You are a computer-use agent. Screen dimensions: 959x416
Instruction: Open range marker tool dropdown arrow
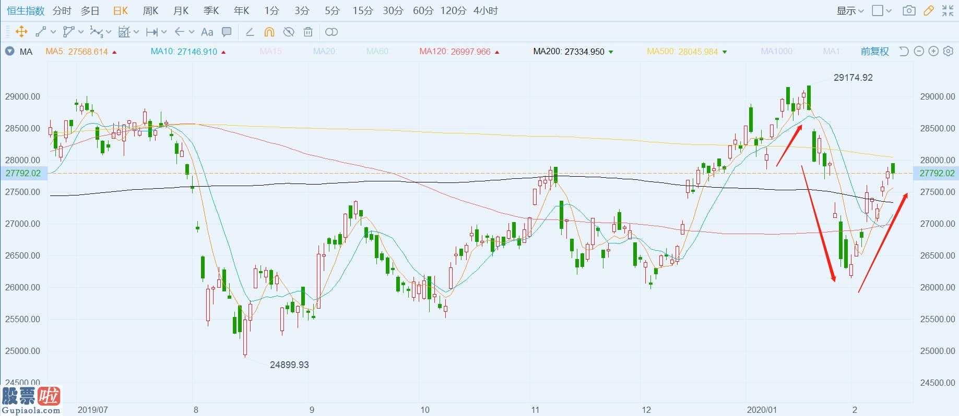(164, 32)
